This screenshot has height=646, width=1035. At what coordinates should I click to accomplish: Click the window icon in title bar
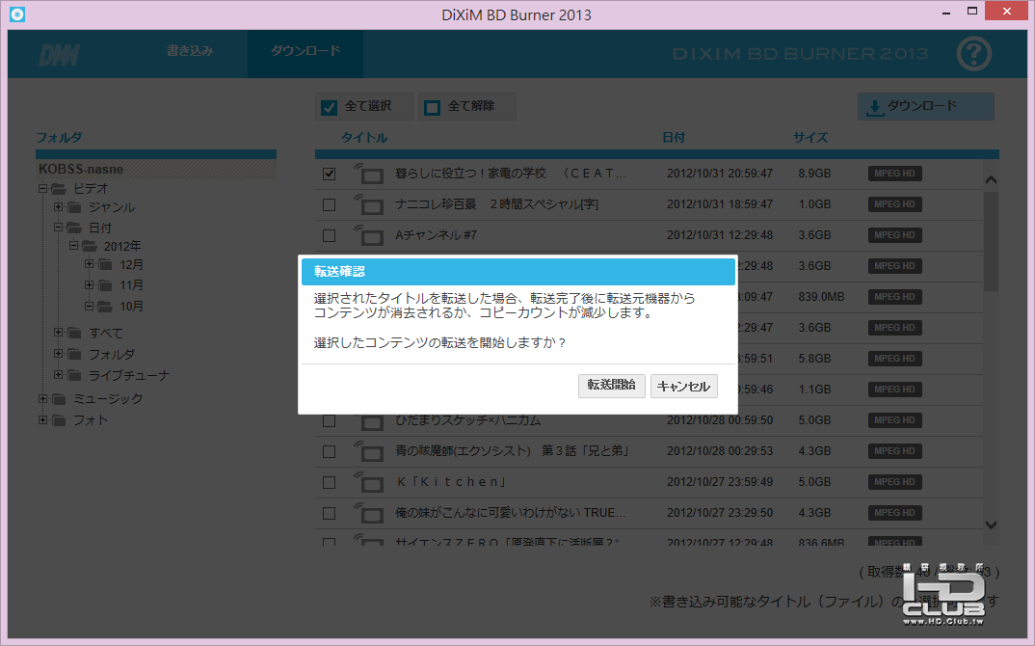(x=17, y=13)
